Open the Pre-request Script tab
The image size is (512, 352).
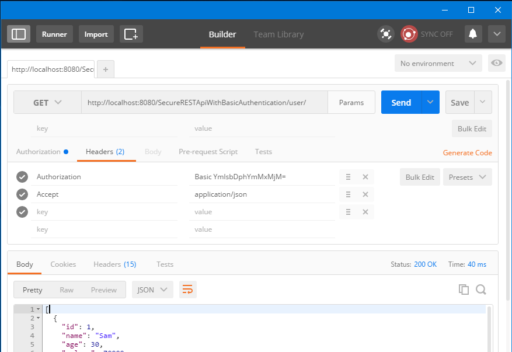[x=208, y=152]
